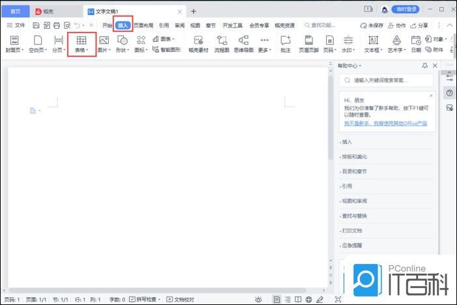Insert a chart (图表)
Viewport: 457px width, 305px height.
coord(163,39)
